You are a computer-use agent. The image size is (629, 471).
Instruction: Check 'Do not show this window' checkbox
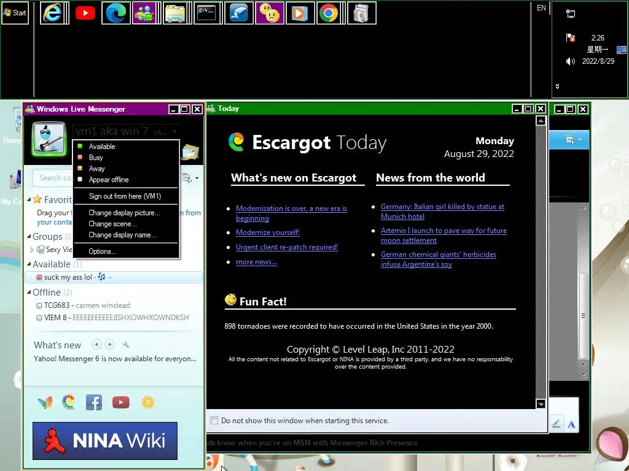tap(214, 421)
